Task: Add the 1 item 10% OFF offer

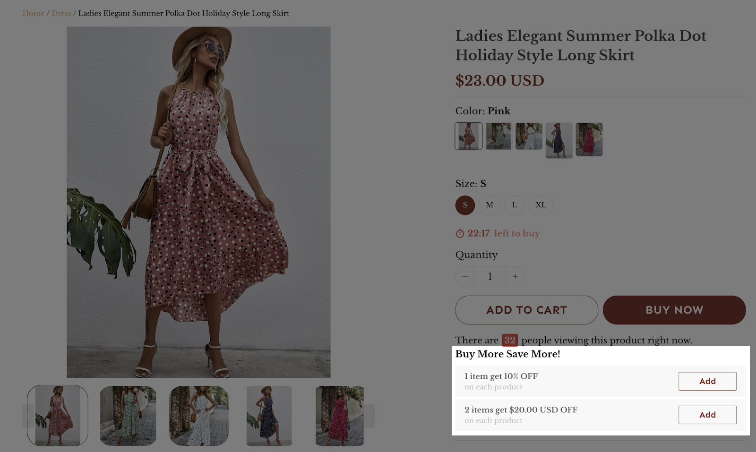Action: point(707,382)
